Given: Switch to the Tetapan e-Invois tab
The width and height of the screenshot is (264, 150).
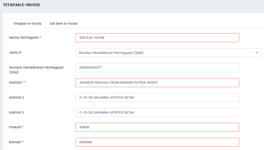Looking at the screenshot, I should click(x=27, y=23).
